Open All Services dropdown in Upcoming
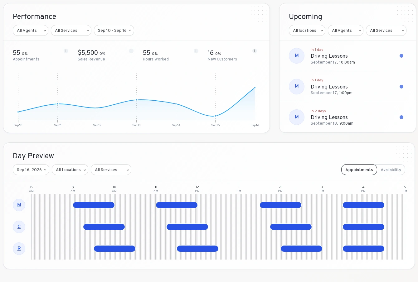The width and height of the screenshot is (418, 282). click(386, 31)
